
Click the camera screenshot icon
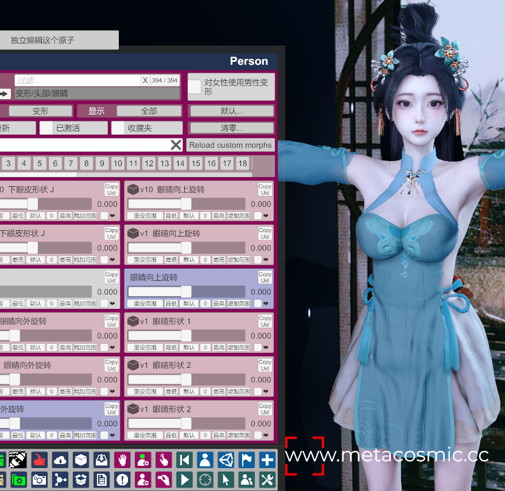(39, 480)
